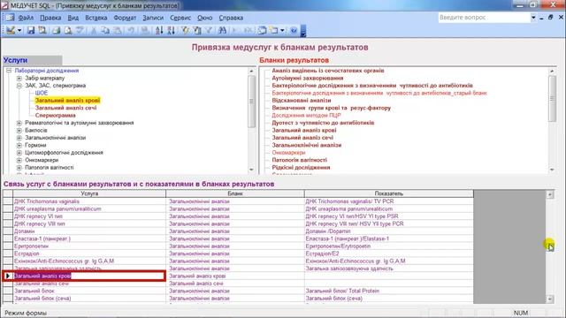Click the Sort Descending icon

pyautogui.click(x=171, y=30)
